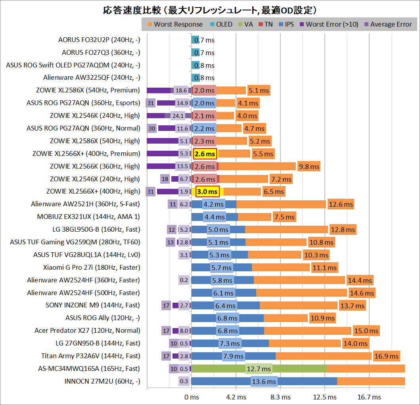This screenshot has height=405, width=420.
Task: Click the green VA legend swatch
Action: [x=240, y=24]
